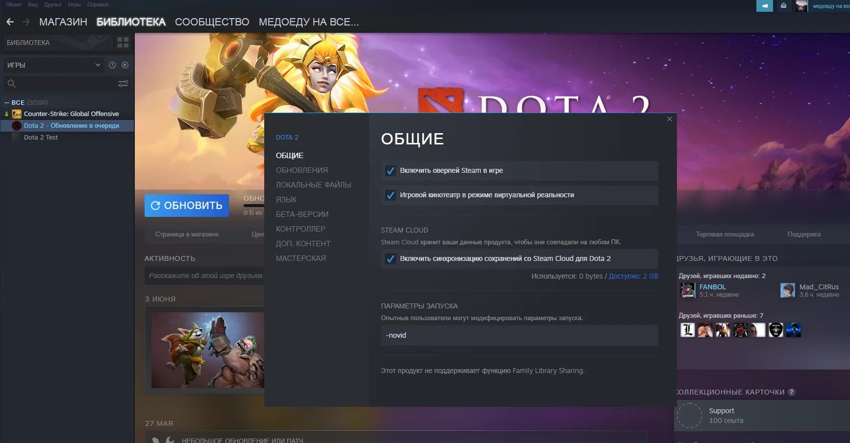Open the advanced filter sliders icon

pos(123,84)
